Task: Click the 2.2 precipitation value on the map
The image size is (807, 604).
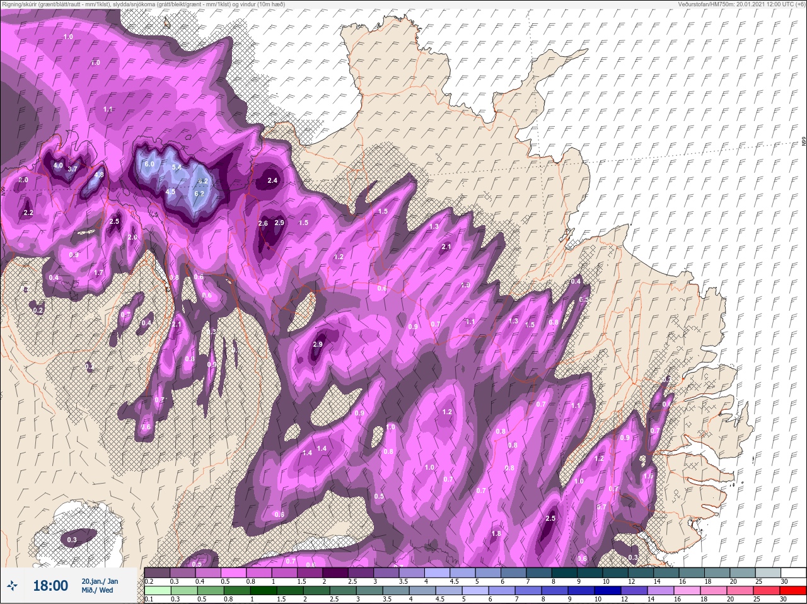Action: [x=28, y=213]
